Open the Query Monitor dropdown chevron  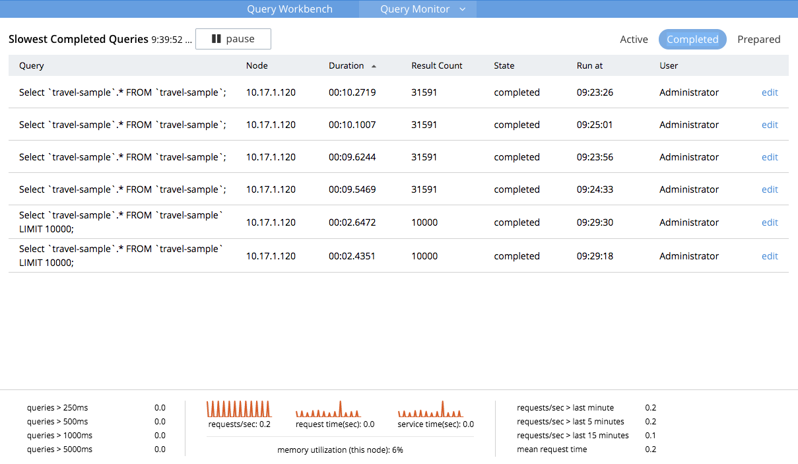click(463, 9)
